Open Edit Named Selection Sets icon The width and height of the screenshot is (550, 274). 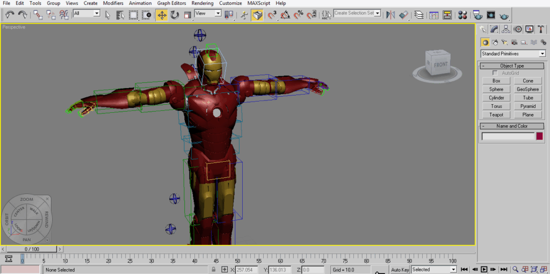coord(327,15)
